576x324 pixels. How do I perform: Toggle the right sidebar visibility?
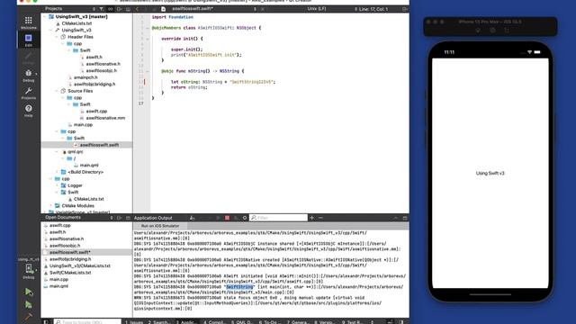401,322
